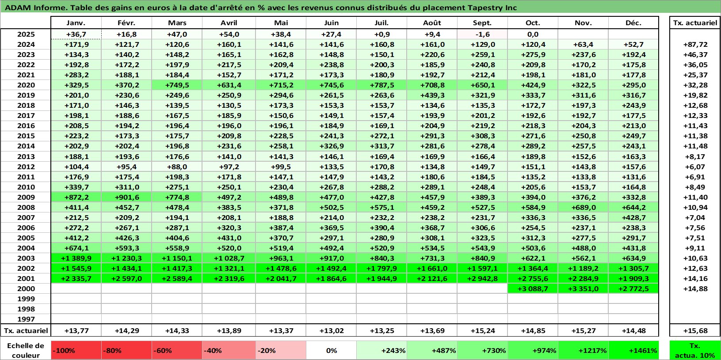
Task: Click the +13,02 rate under Juin
Action: tap(331, 331)
